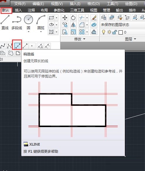Activate the Move tool in 修改 panel
Screen dimensions: 145x171
(65, 18)
